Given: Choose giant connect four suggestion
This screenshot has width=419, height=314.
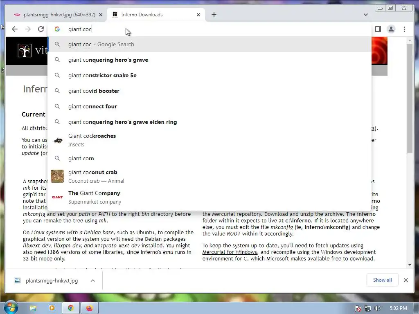Looking at the screenshot, I should point(209,106).
